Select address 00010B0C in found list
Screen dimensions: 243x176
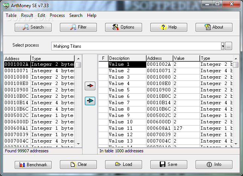tap(17, 96)
